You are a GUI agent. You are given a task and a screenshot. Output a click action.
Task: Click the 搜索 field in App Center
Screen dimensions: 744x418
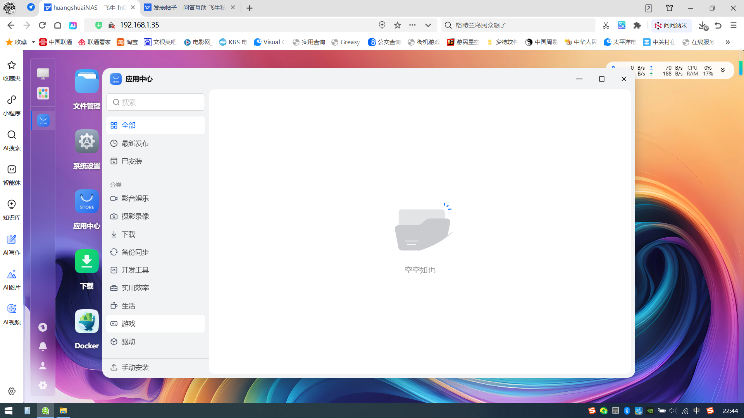pos(155,102)
